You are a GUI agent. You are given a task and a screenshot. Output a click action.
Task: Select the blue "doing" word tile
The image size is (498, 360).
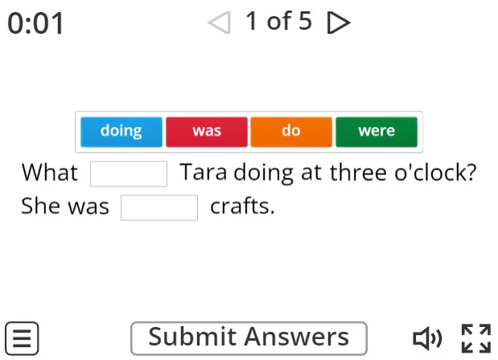tap(121, 132)
